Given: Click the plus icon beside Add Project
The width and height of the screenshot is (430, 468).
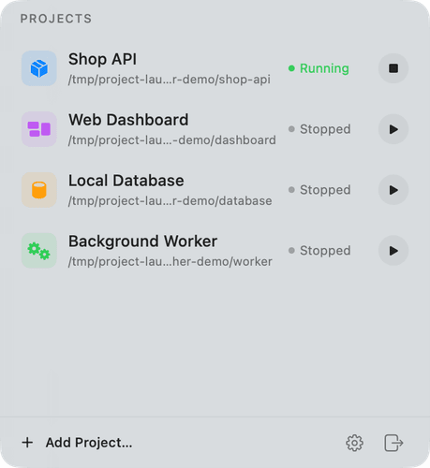Looking at the screenshot, I should pyautogui.click(x=27, y=443).
